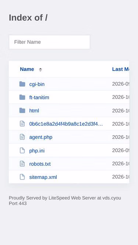Click the sitemap.xml file icon
The width and height of the screenshot is (138, 245).
(x=22, y=177)
